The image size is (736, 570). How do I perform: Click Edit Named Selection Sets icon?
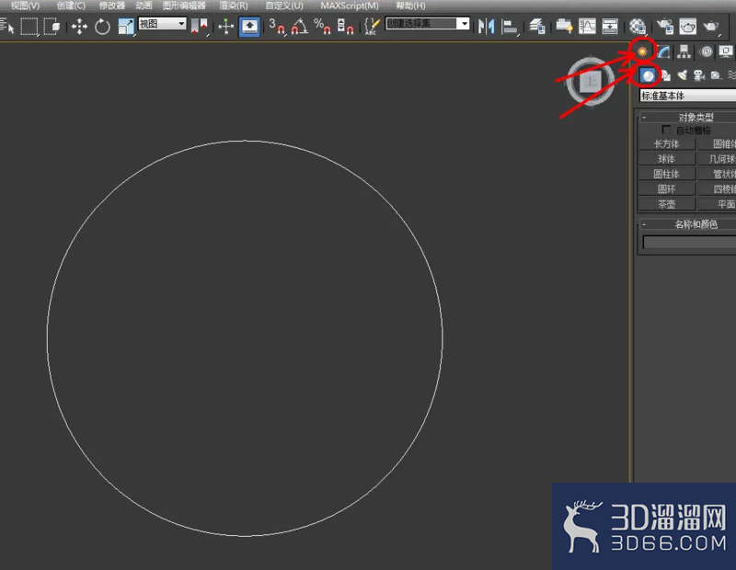[x=373, y=27]
